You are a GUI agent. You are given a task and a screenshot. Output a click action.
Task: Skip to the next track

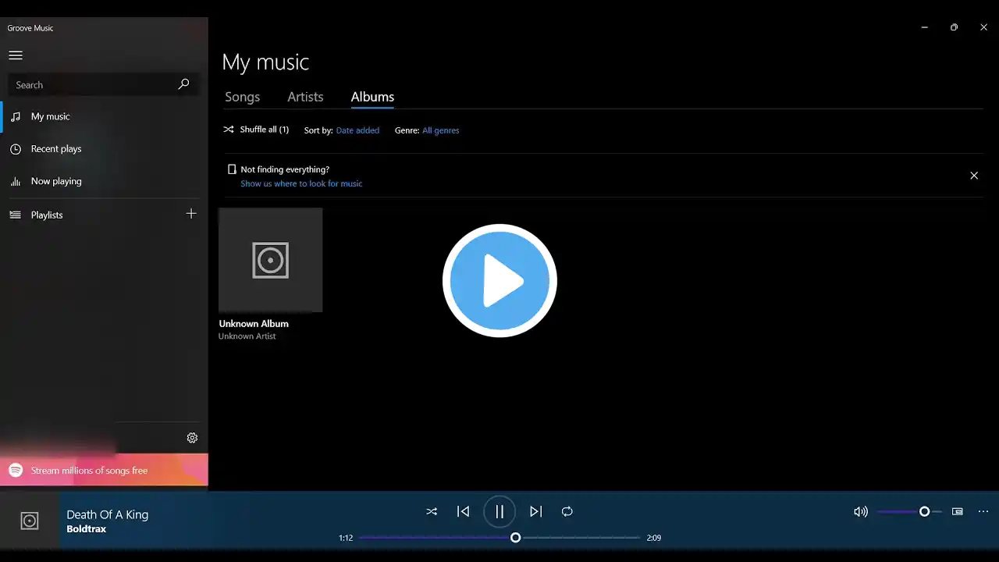(535, 511)
